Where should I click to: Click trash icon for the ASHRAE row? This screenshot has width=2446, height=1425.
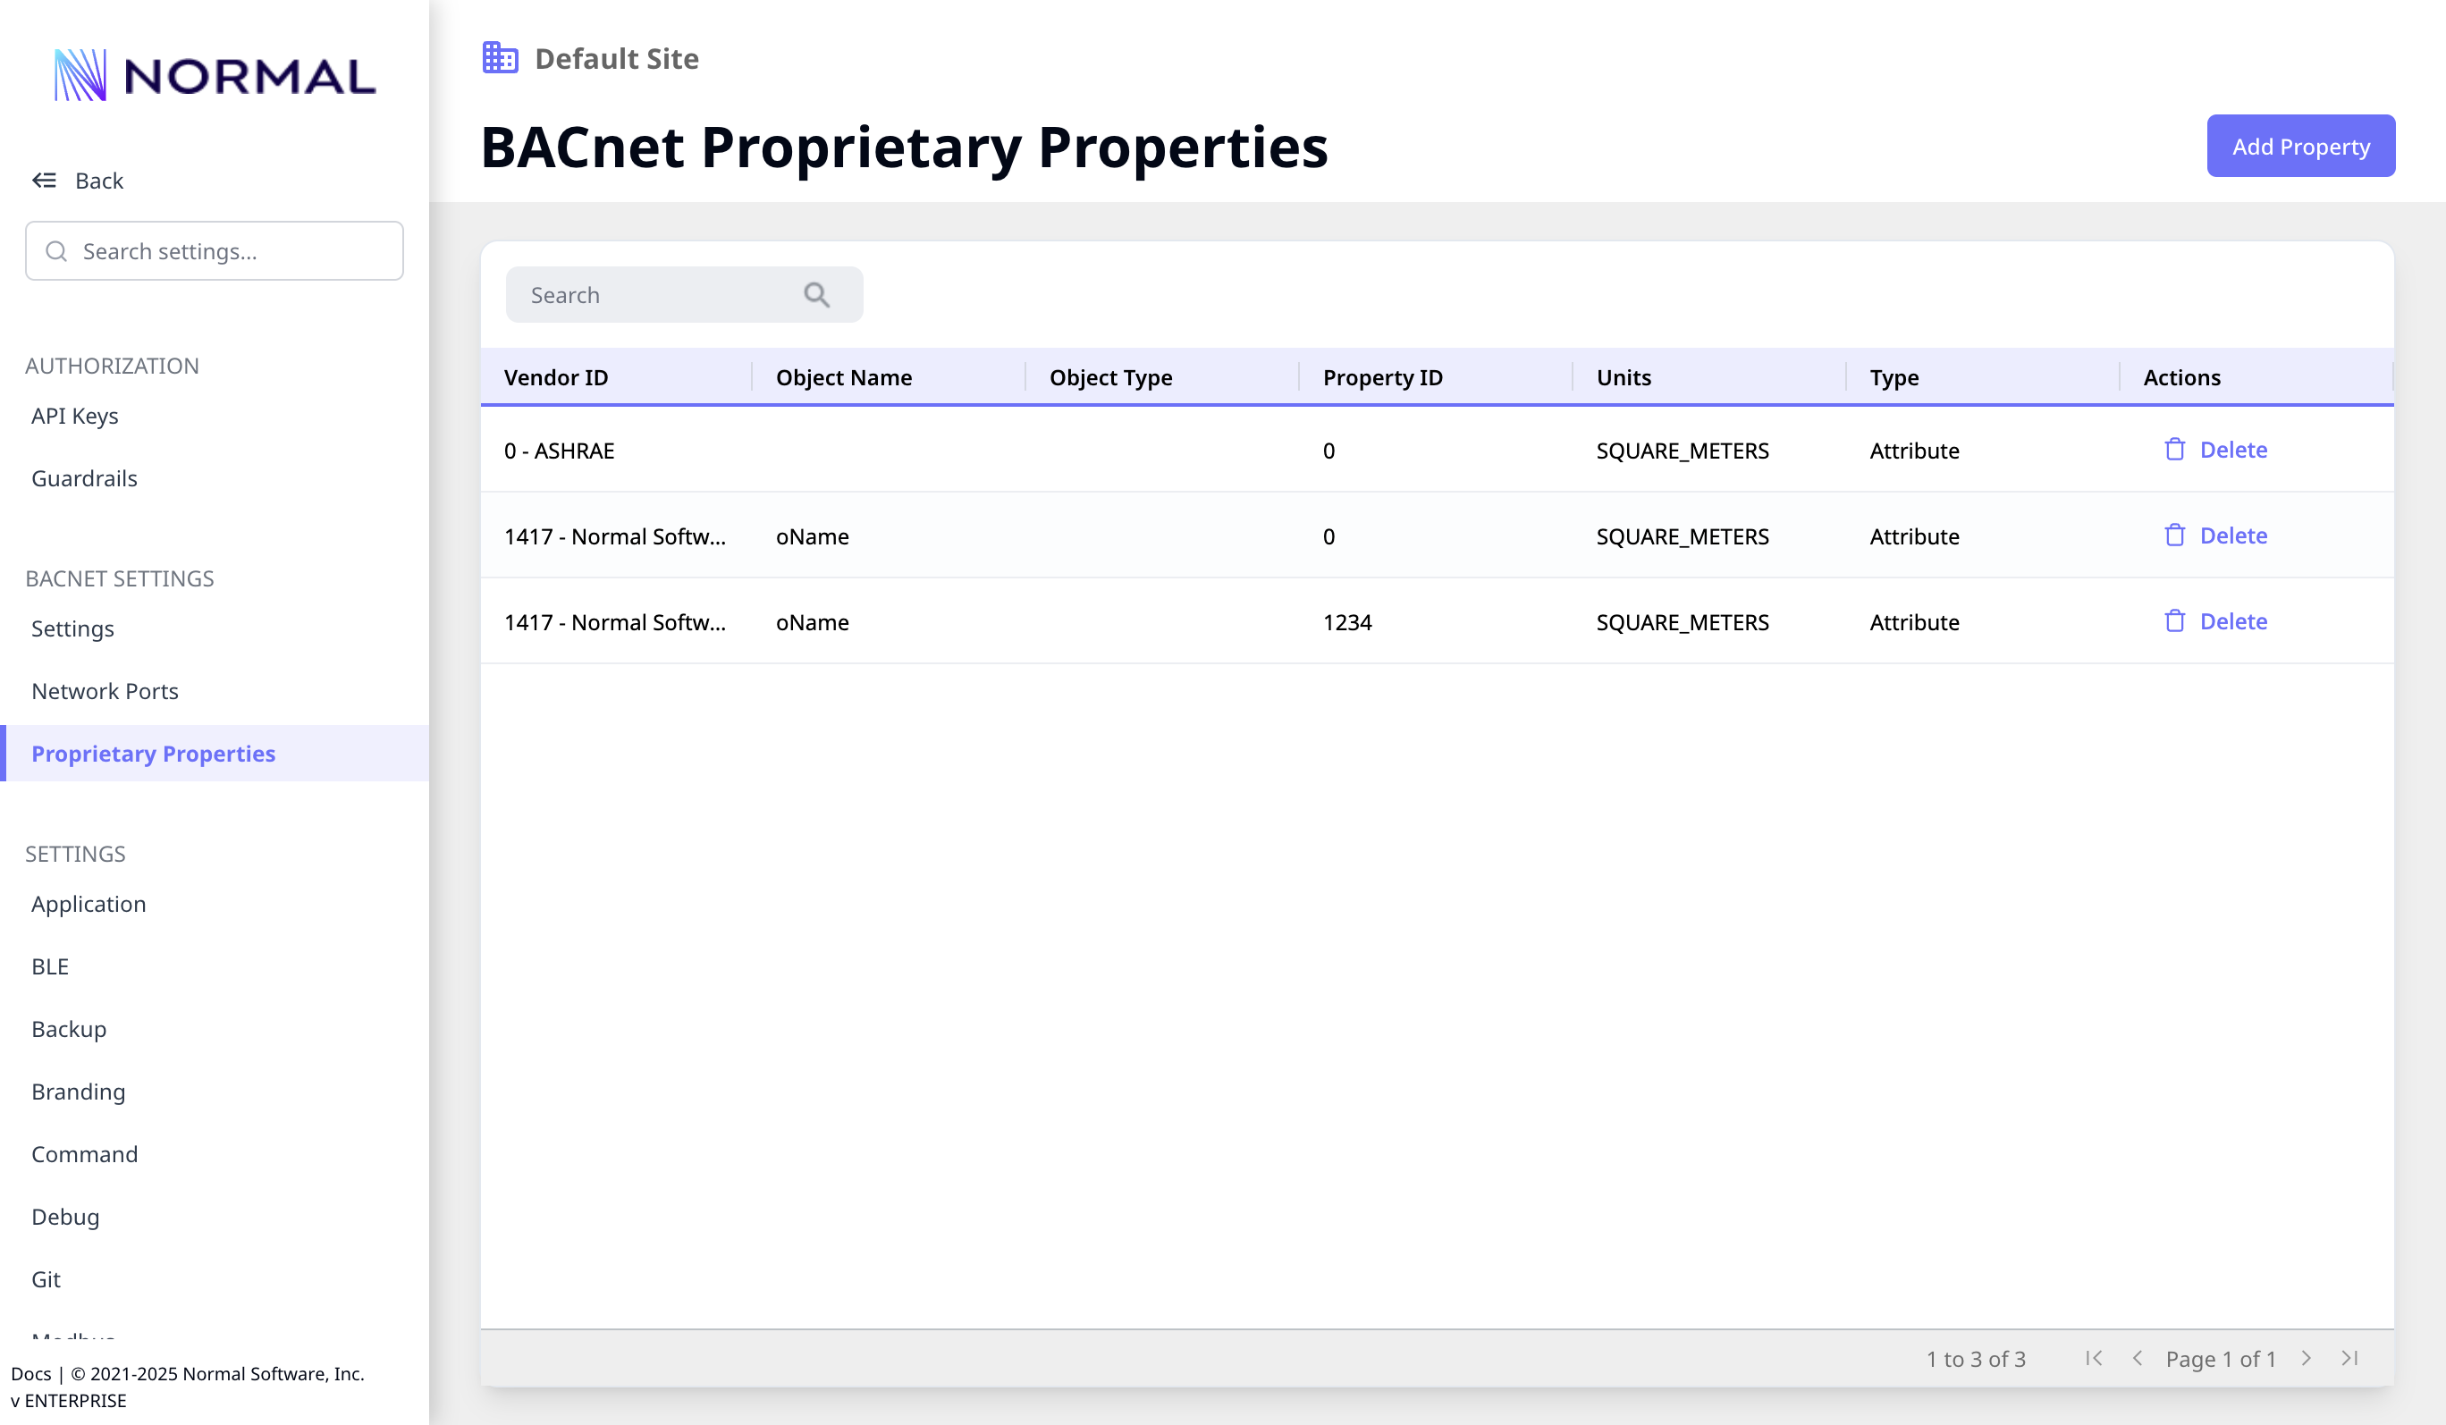pos(2174,450)
